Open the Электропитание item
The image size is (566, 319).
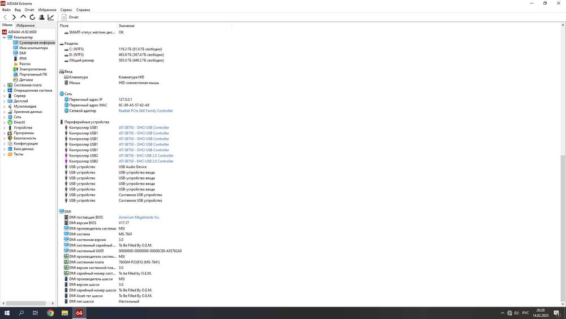click(x=29, y=69)
